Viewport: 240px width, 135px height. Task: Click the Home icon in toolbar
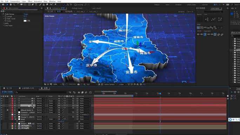tap(3, 5)
